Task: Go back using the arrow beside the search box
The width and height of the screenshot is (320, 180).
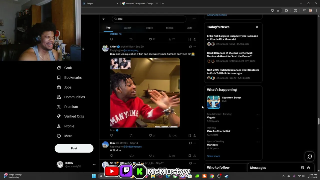Action: 104,19
